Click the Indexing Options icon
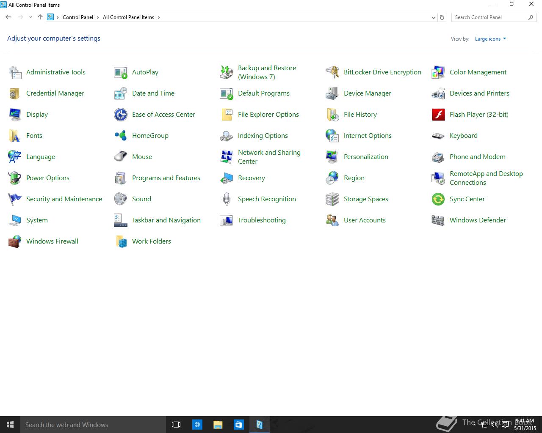 [x=227, y=136]
